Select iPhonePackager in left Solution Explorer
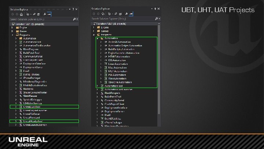The width and height of the screenshot is (264, 149). pos(32,78)
